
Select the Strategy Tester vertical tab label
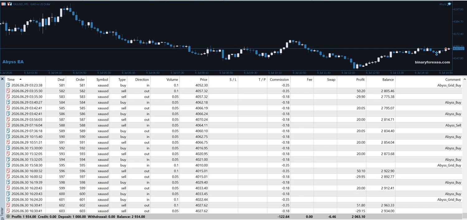pos(2,213)
